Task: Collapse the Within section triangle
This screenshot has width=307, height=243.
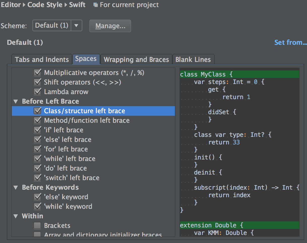Action: coord(16,216)
